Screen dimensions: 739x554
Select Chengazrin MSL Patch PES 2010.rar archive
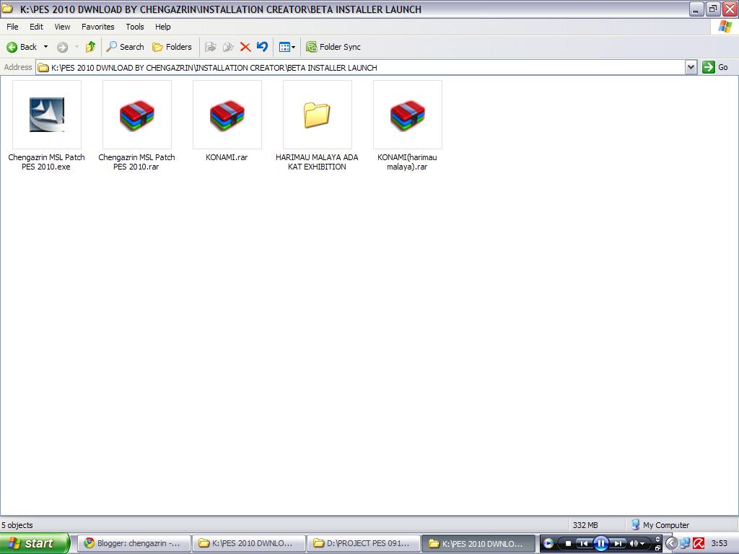click(x=136, y=126)
